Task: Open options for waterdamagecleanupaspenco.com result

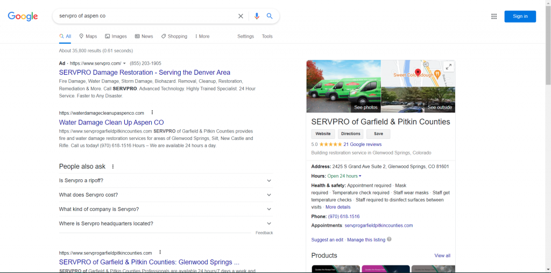Action: pyautogui.click(x=152, y=113)
